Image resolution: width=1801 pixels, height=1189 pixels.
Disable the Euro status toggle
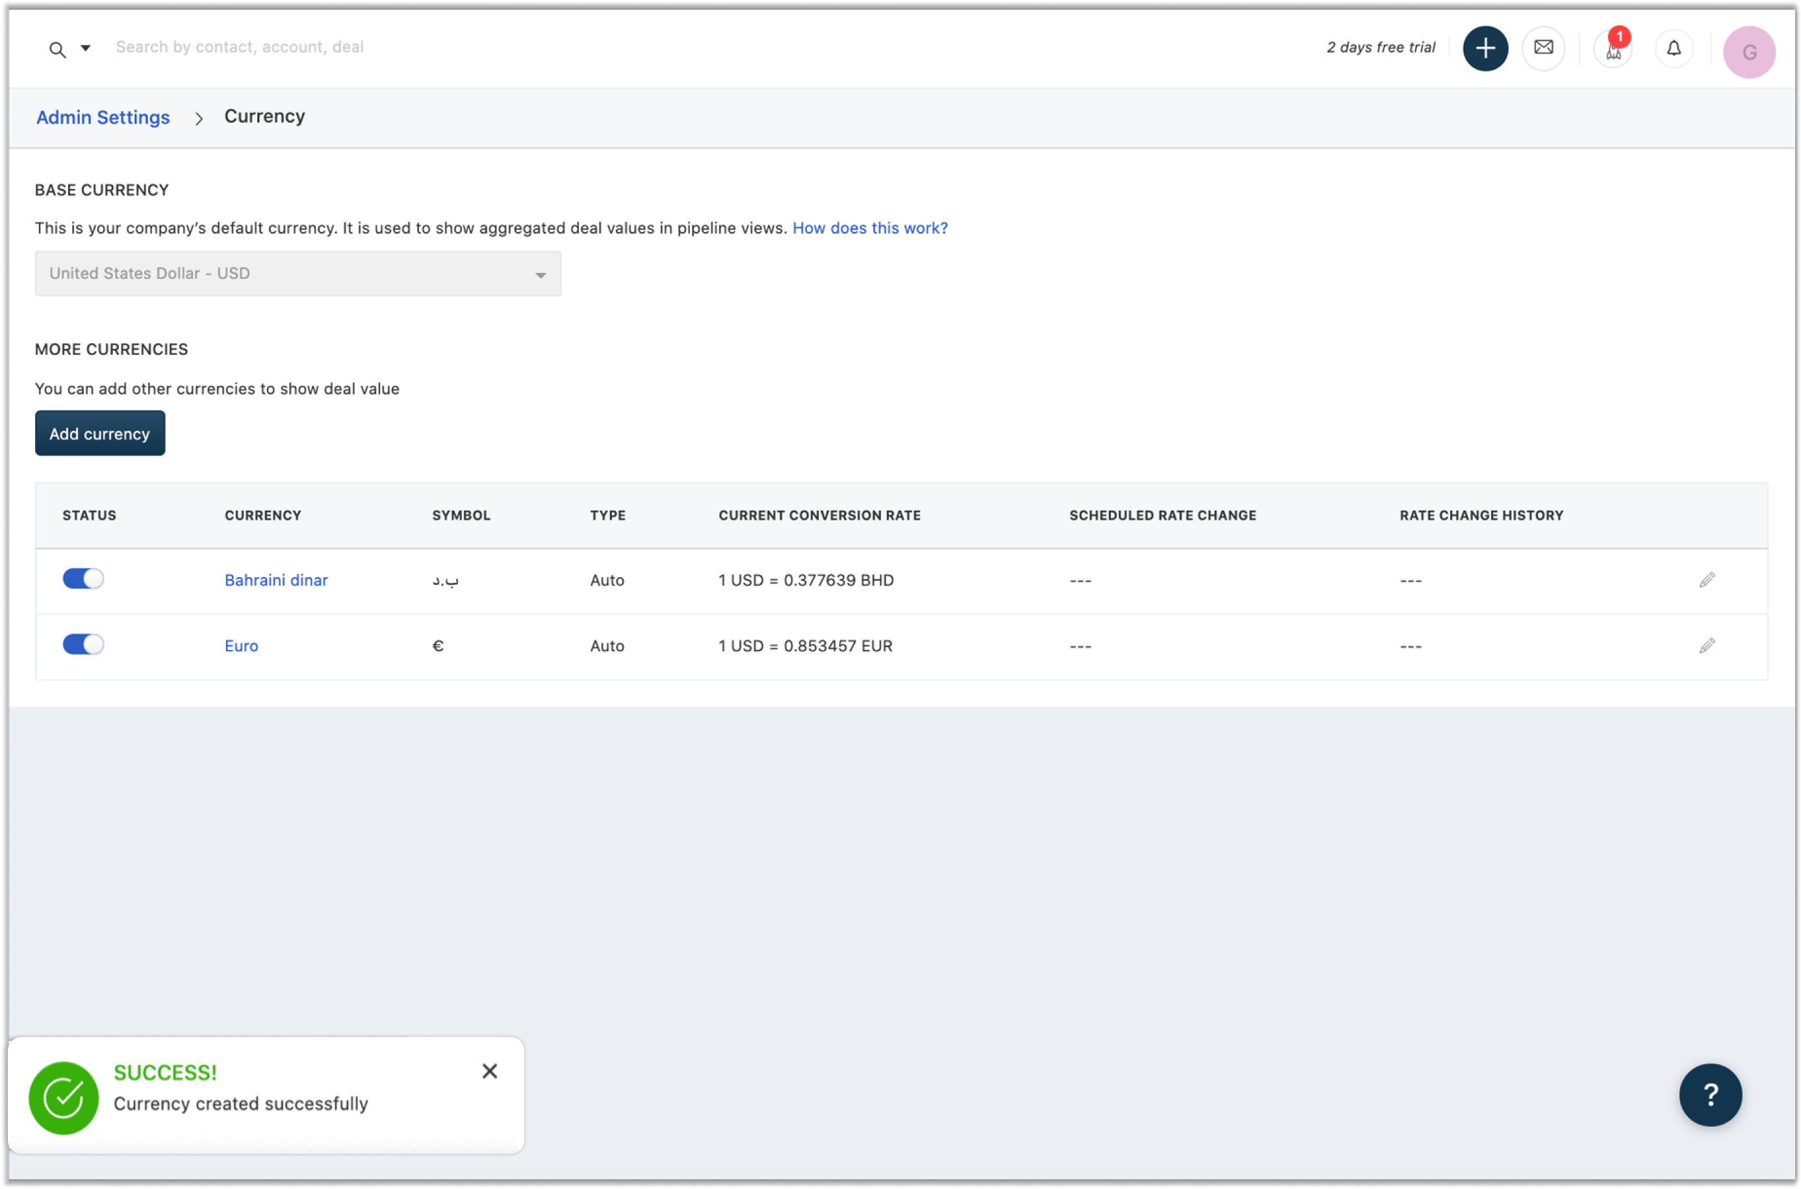click(x=83, y=645)
